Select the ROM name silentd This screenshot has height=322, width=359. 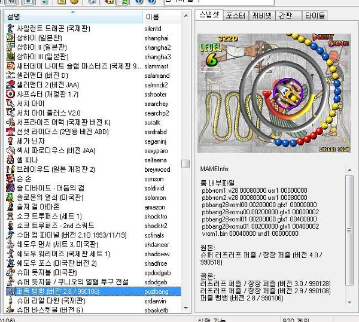tap(153, 29)
